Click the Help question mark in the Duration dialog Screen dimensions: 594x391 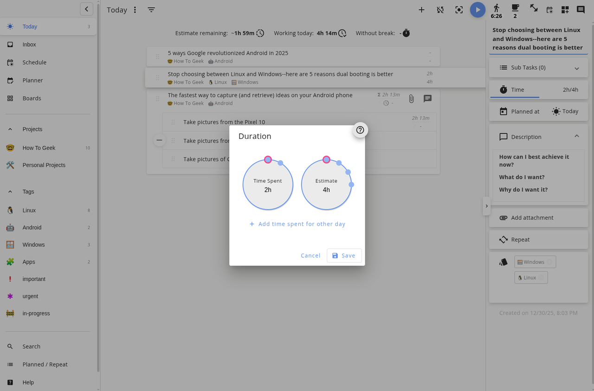click(x=360, y=130)
